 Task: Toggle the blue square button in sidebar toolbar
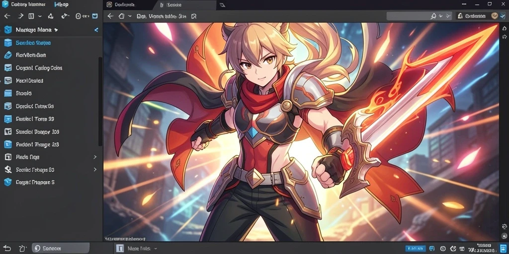pyautogui.click(x=95, y=16)
